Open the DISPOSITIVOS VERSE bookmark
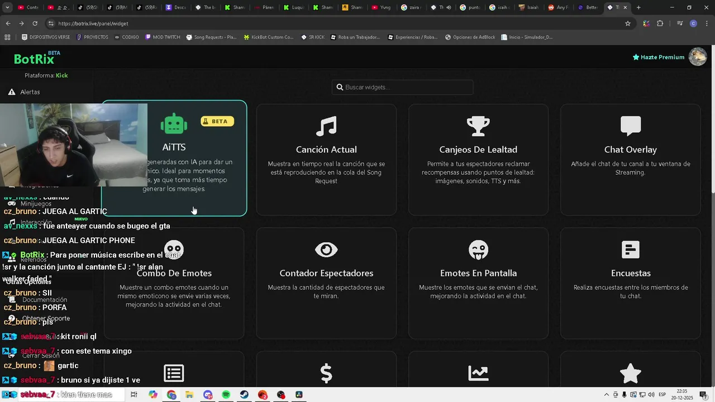 tap(46, 37)
